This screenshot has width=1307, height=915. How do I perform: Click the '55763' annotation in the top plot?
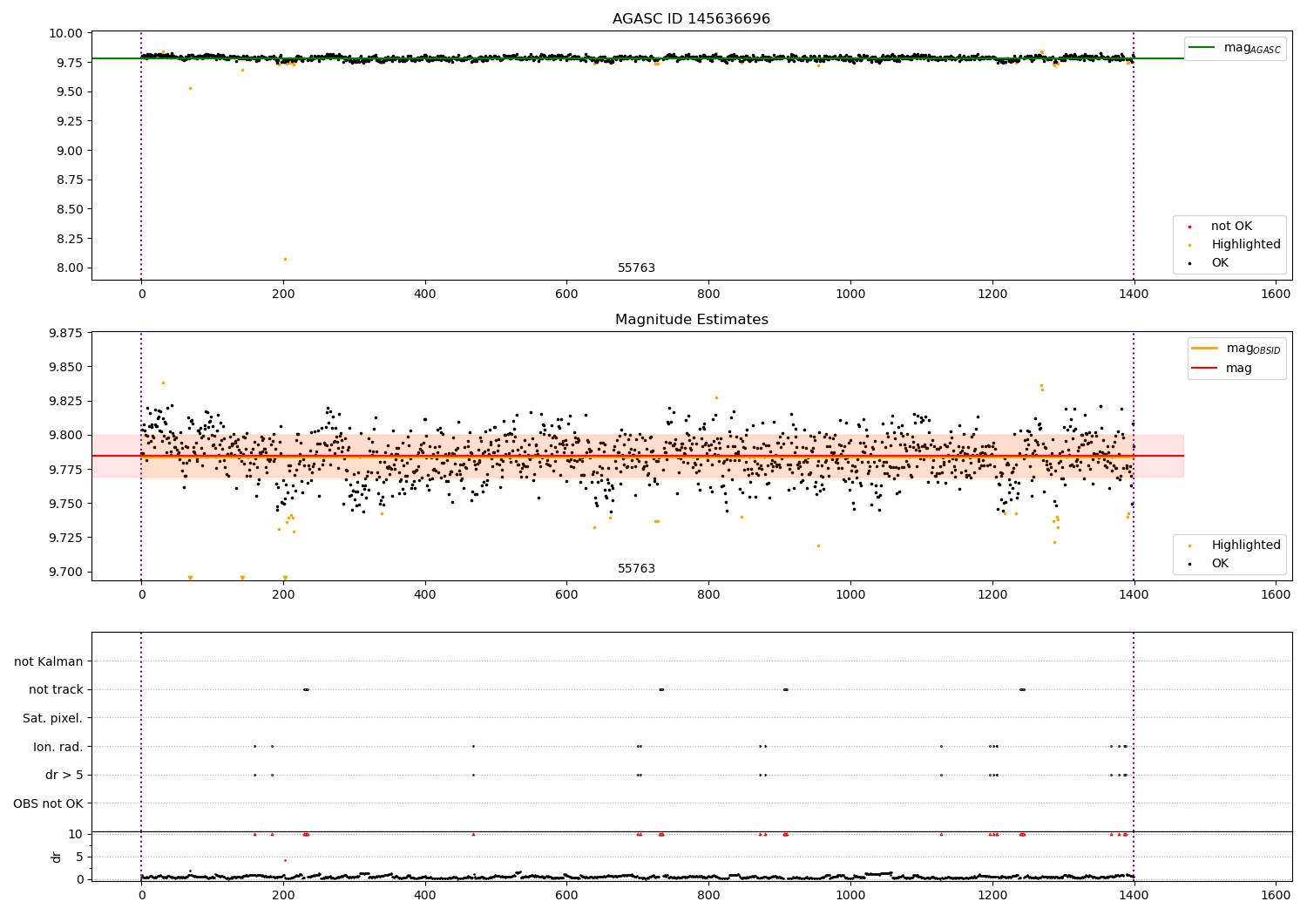click(636, 268)
